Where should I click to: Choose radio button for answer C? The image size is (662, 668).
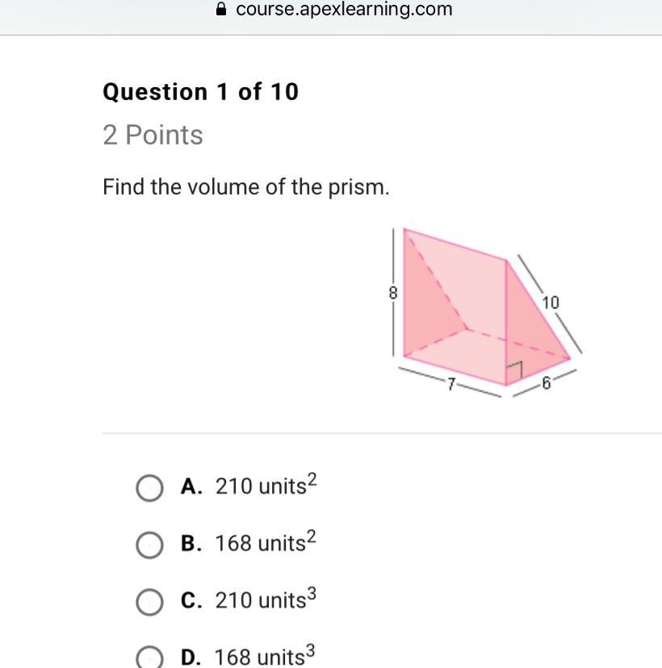[x=149, y=602]
